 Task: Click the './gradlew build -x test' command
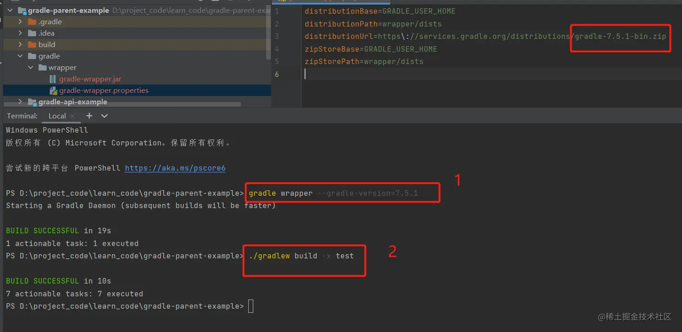click(x=301, y=256)
